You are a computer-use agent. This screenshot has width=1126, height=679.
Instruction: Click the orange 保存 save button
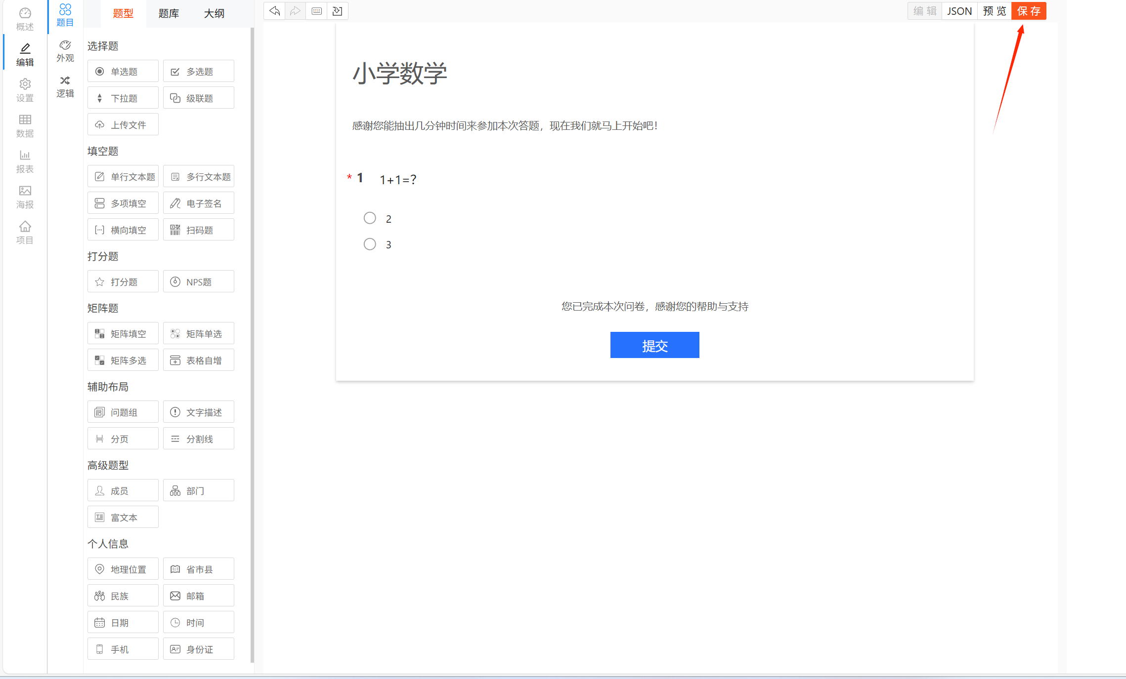coord(1028,11)
